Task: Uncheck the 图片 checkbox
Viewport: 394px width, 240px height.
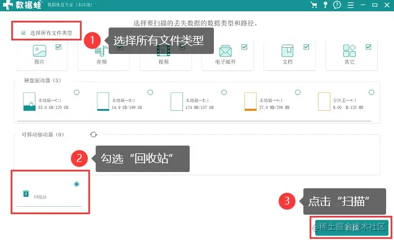Action: click(59, 47)
